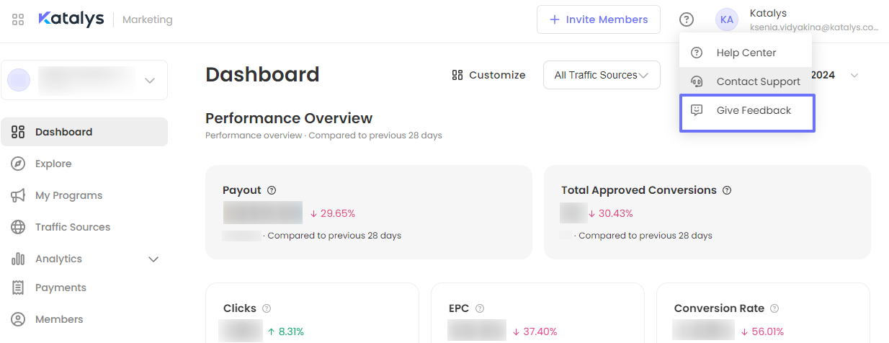The width and height of the screenshot is (889, 343).
Task: Open the date range dropdown chevron
Action: pyautogui.click(x=854, y=76)
